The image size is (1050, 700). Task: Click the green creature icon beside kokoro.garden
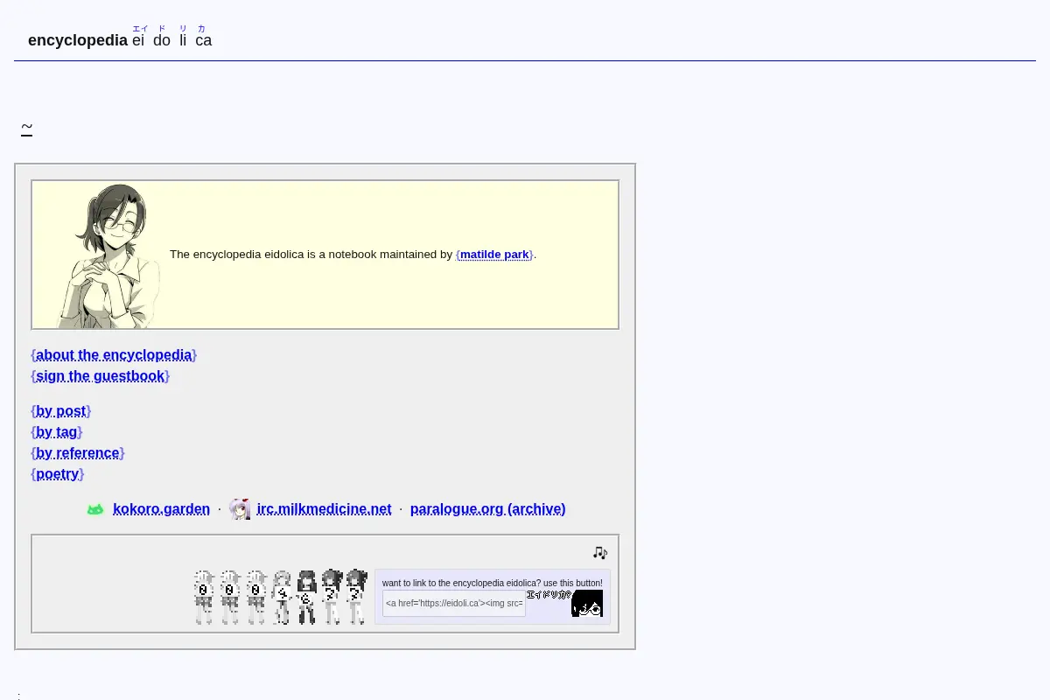coord(95,509)
